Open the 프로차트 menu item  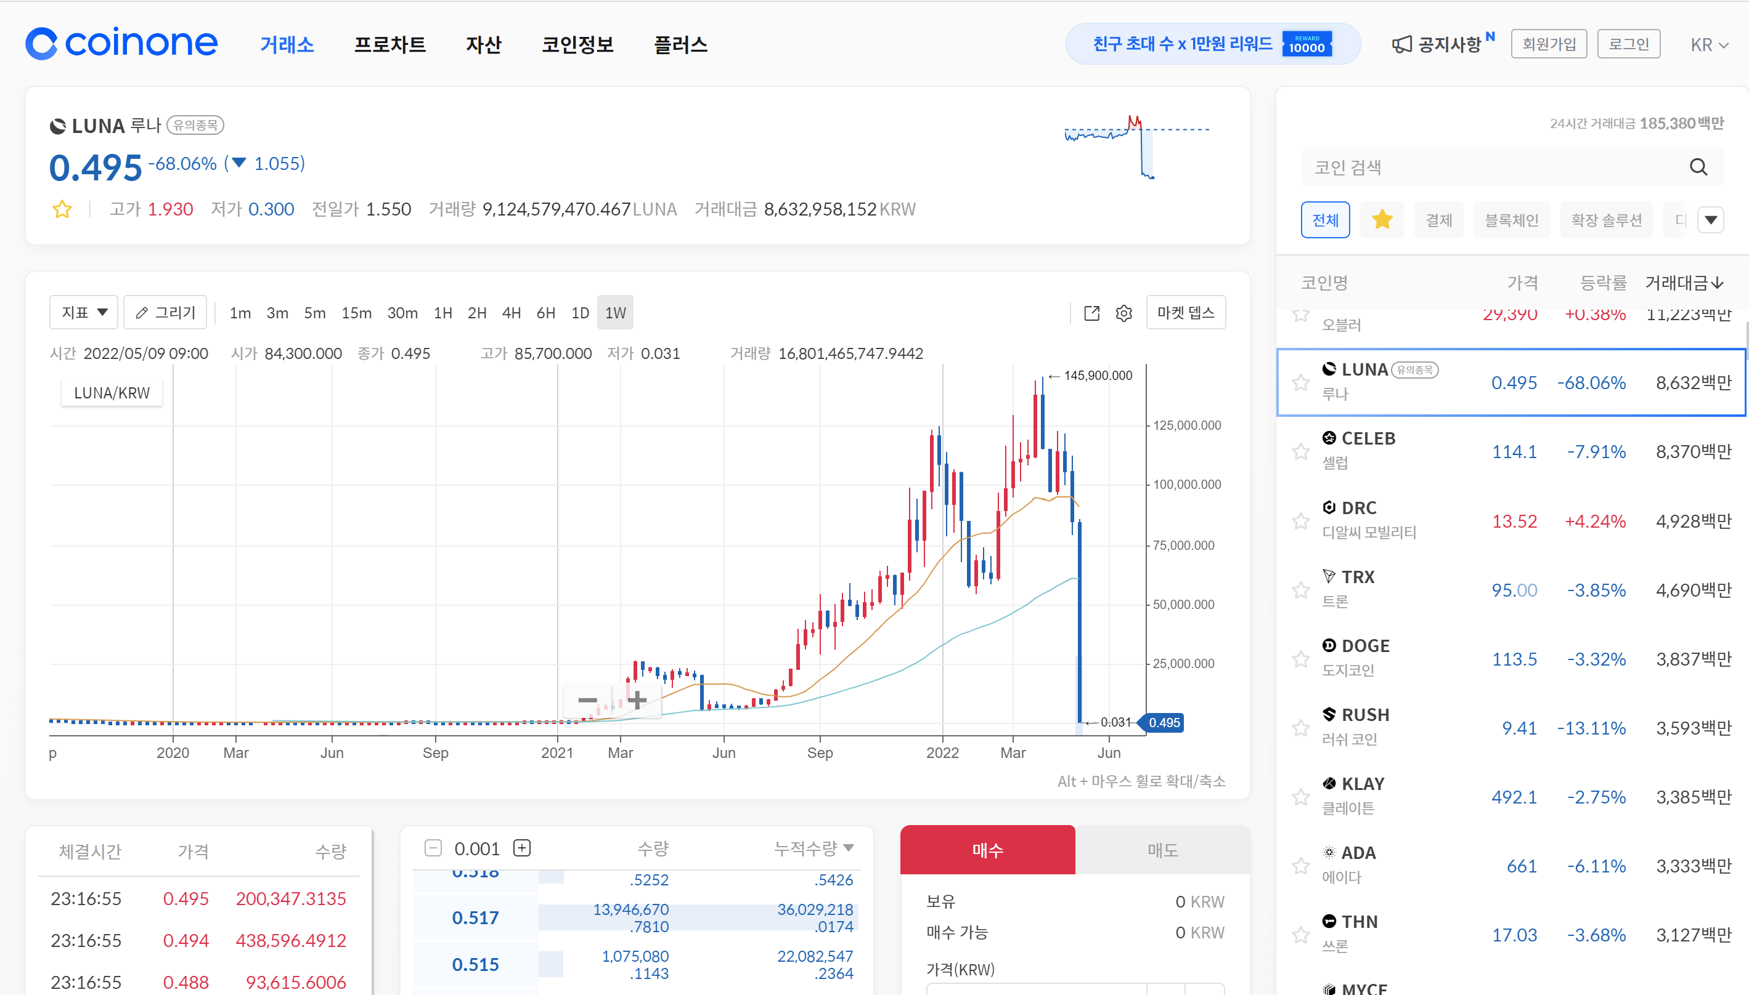point(390,44)
